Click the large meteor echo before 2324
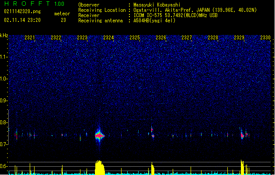Image resolution: width=275 pixels, height=175 pixels. point(99,136)
